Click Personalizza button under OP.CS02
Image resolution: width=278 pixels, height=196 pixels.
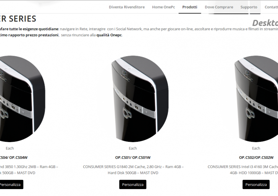pyautogui.click(x=256, y=185)
